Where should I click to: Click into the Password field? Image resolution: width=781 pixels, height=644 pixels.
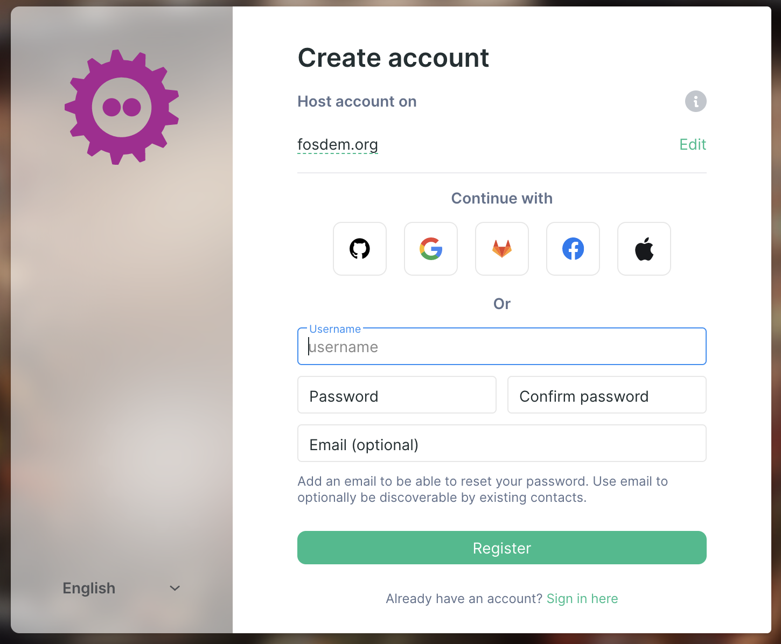[x=396, y=395]
